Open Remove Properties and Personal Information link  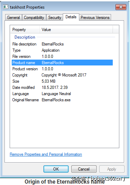pyautogui.click(x=46, y=154)
